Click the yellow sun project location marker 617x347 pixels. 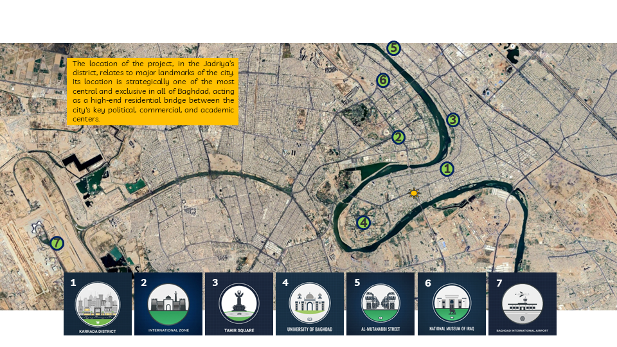tap(413, 193)
